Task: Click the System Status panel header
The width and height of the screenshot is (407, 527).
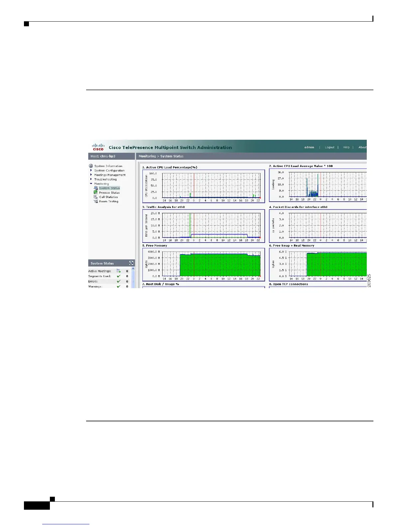Action: point(111,263)
